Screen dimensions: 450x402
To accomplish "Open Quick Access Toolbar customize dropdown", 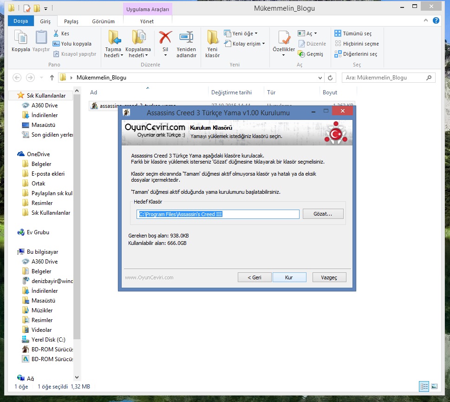I will click(46, 9).
